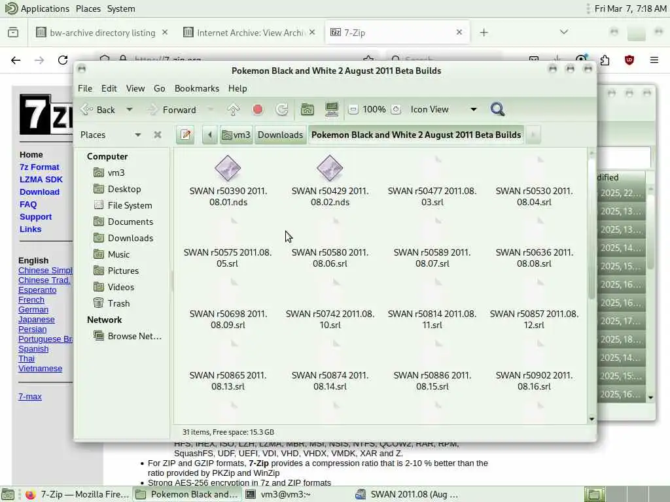This screenshot has height=502, width=670.
Task: Open uBlock shield extension icon
Action: coord(629,60)
